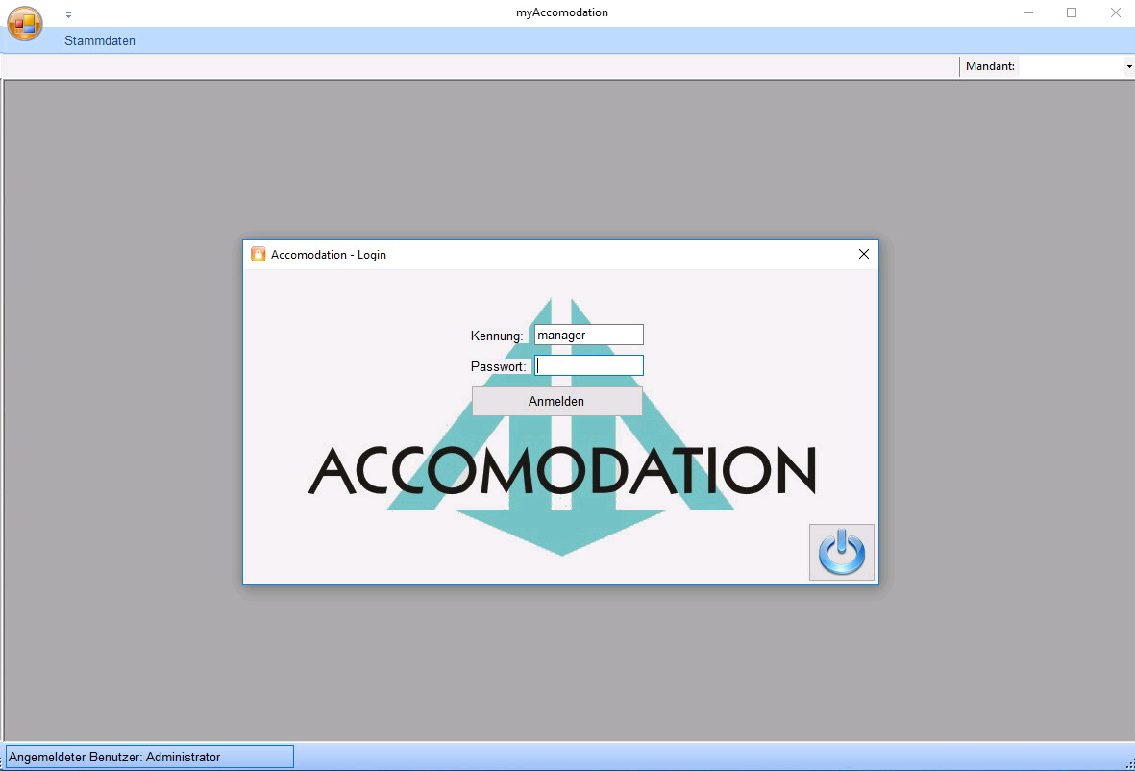Switch to the Stammdaten ribbon tab
Screen dimensions: 1135x771
point(100,41)
